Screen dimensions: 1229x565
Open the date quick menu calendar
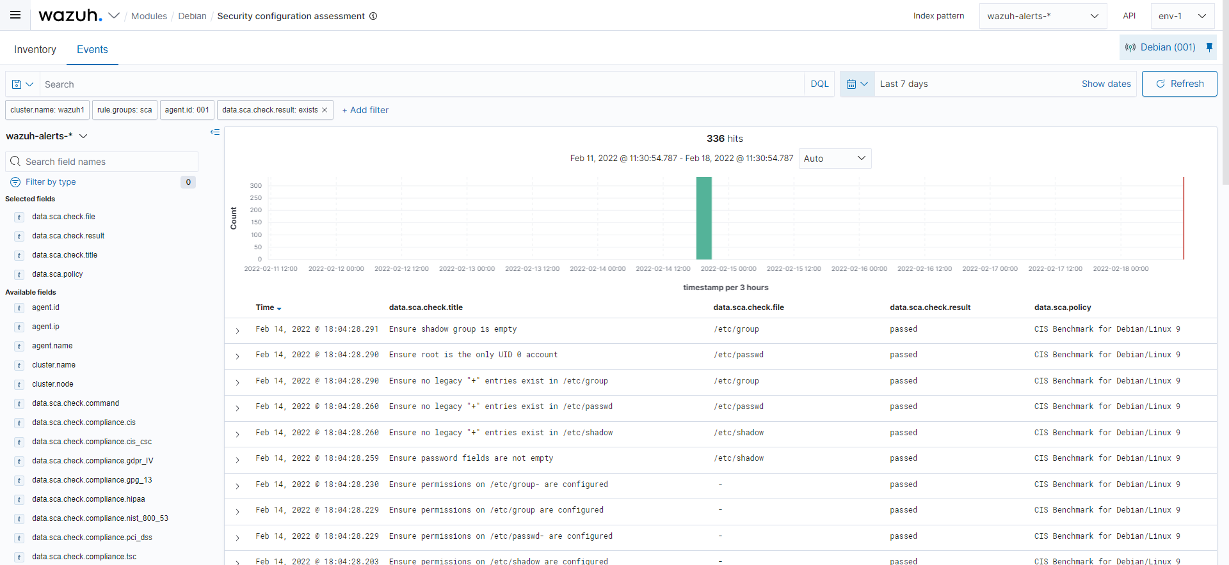857,84
